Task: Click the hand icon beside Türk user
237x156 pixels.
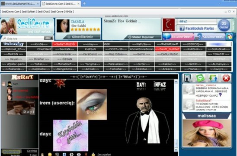Action: coord(3,84)
